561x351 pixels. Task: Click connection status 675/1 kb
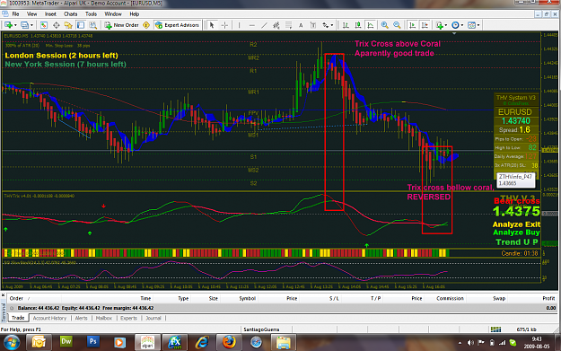click(526, 329)
